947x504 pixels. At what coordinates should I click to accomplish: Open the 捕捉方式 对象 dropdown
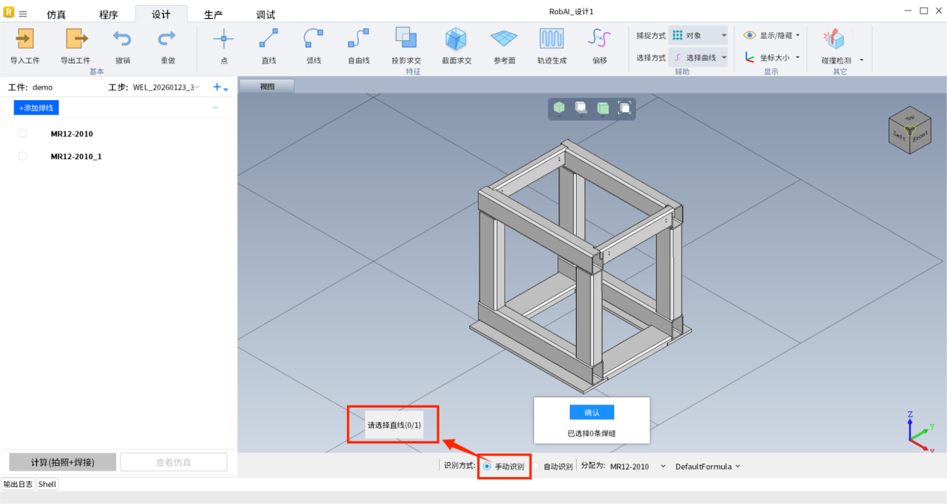pyautogui.click(x=698, y=35)
